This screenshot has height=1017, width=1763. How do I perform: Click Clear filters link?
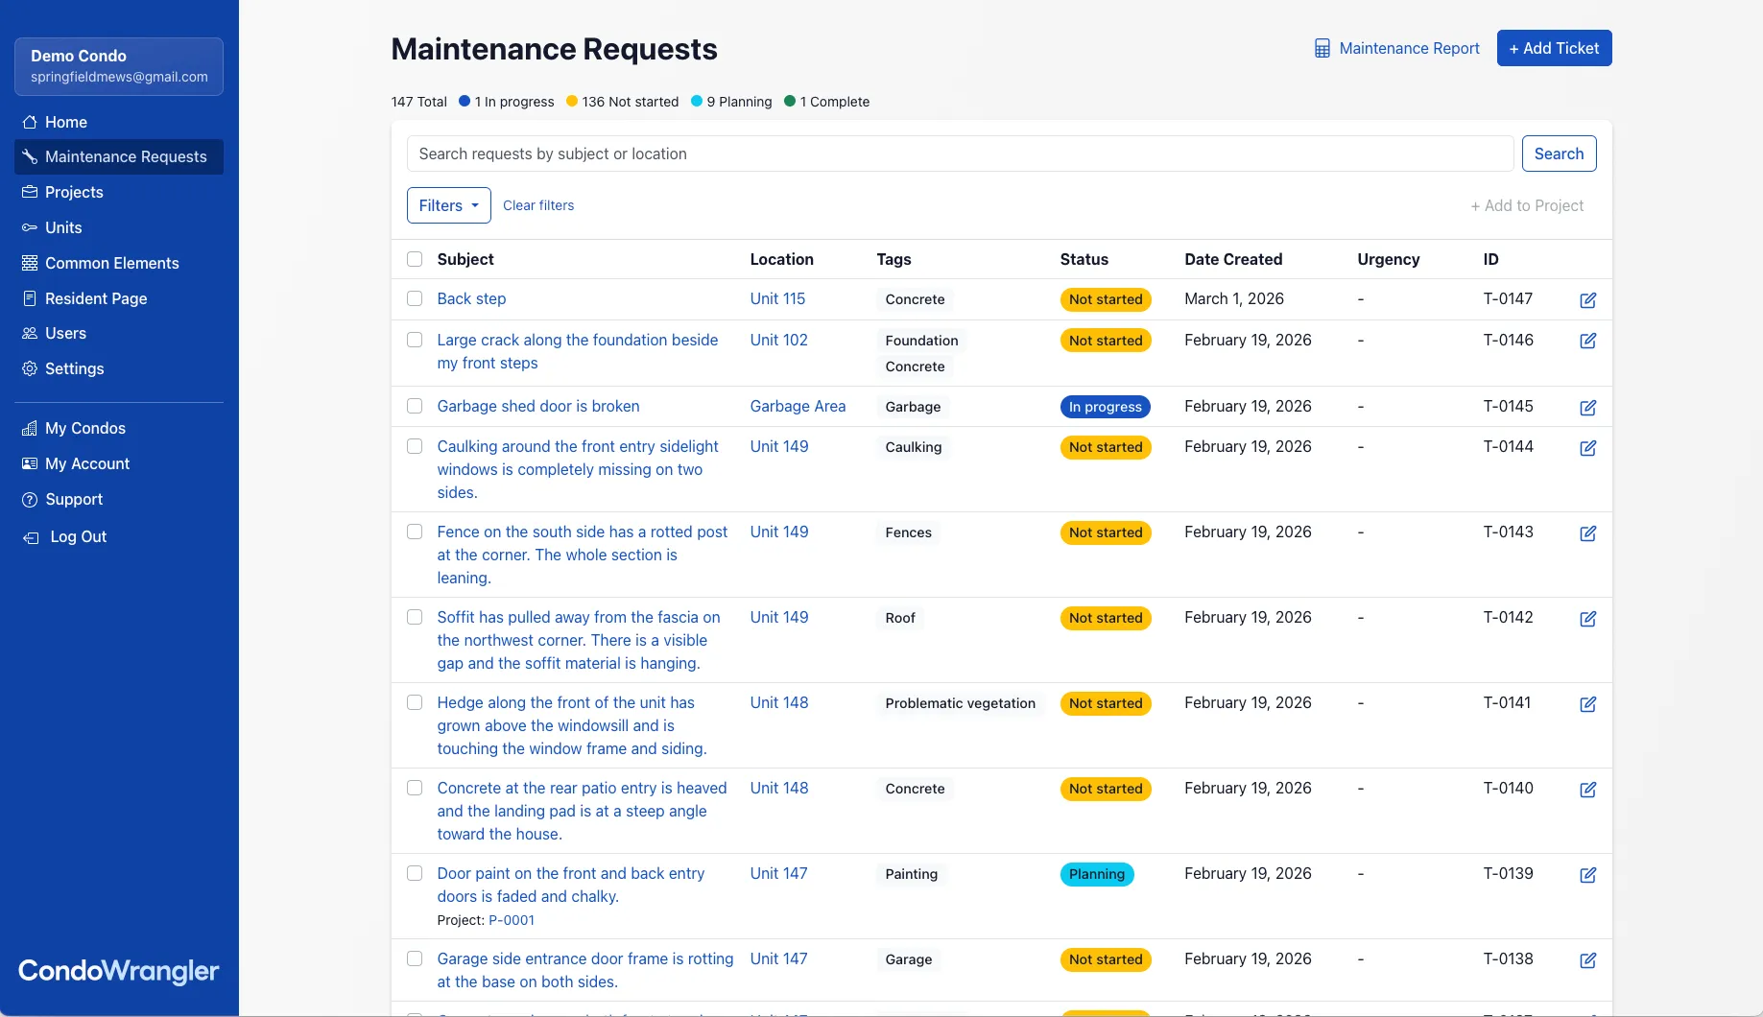pos(538,205)
